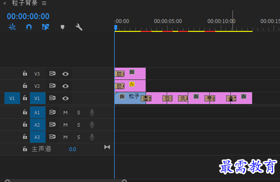The image size is (280, 182).
Task: Toggle A3 track targeting button
Action: point(38,137)
